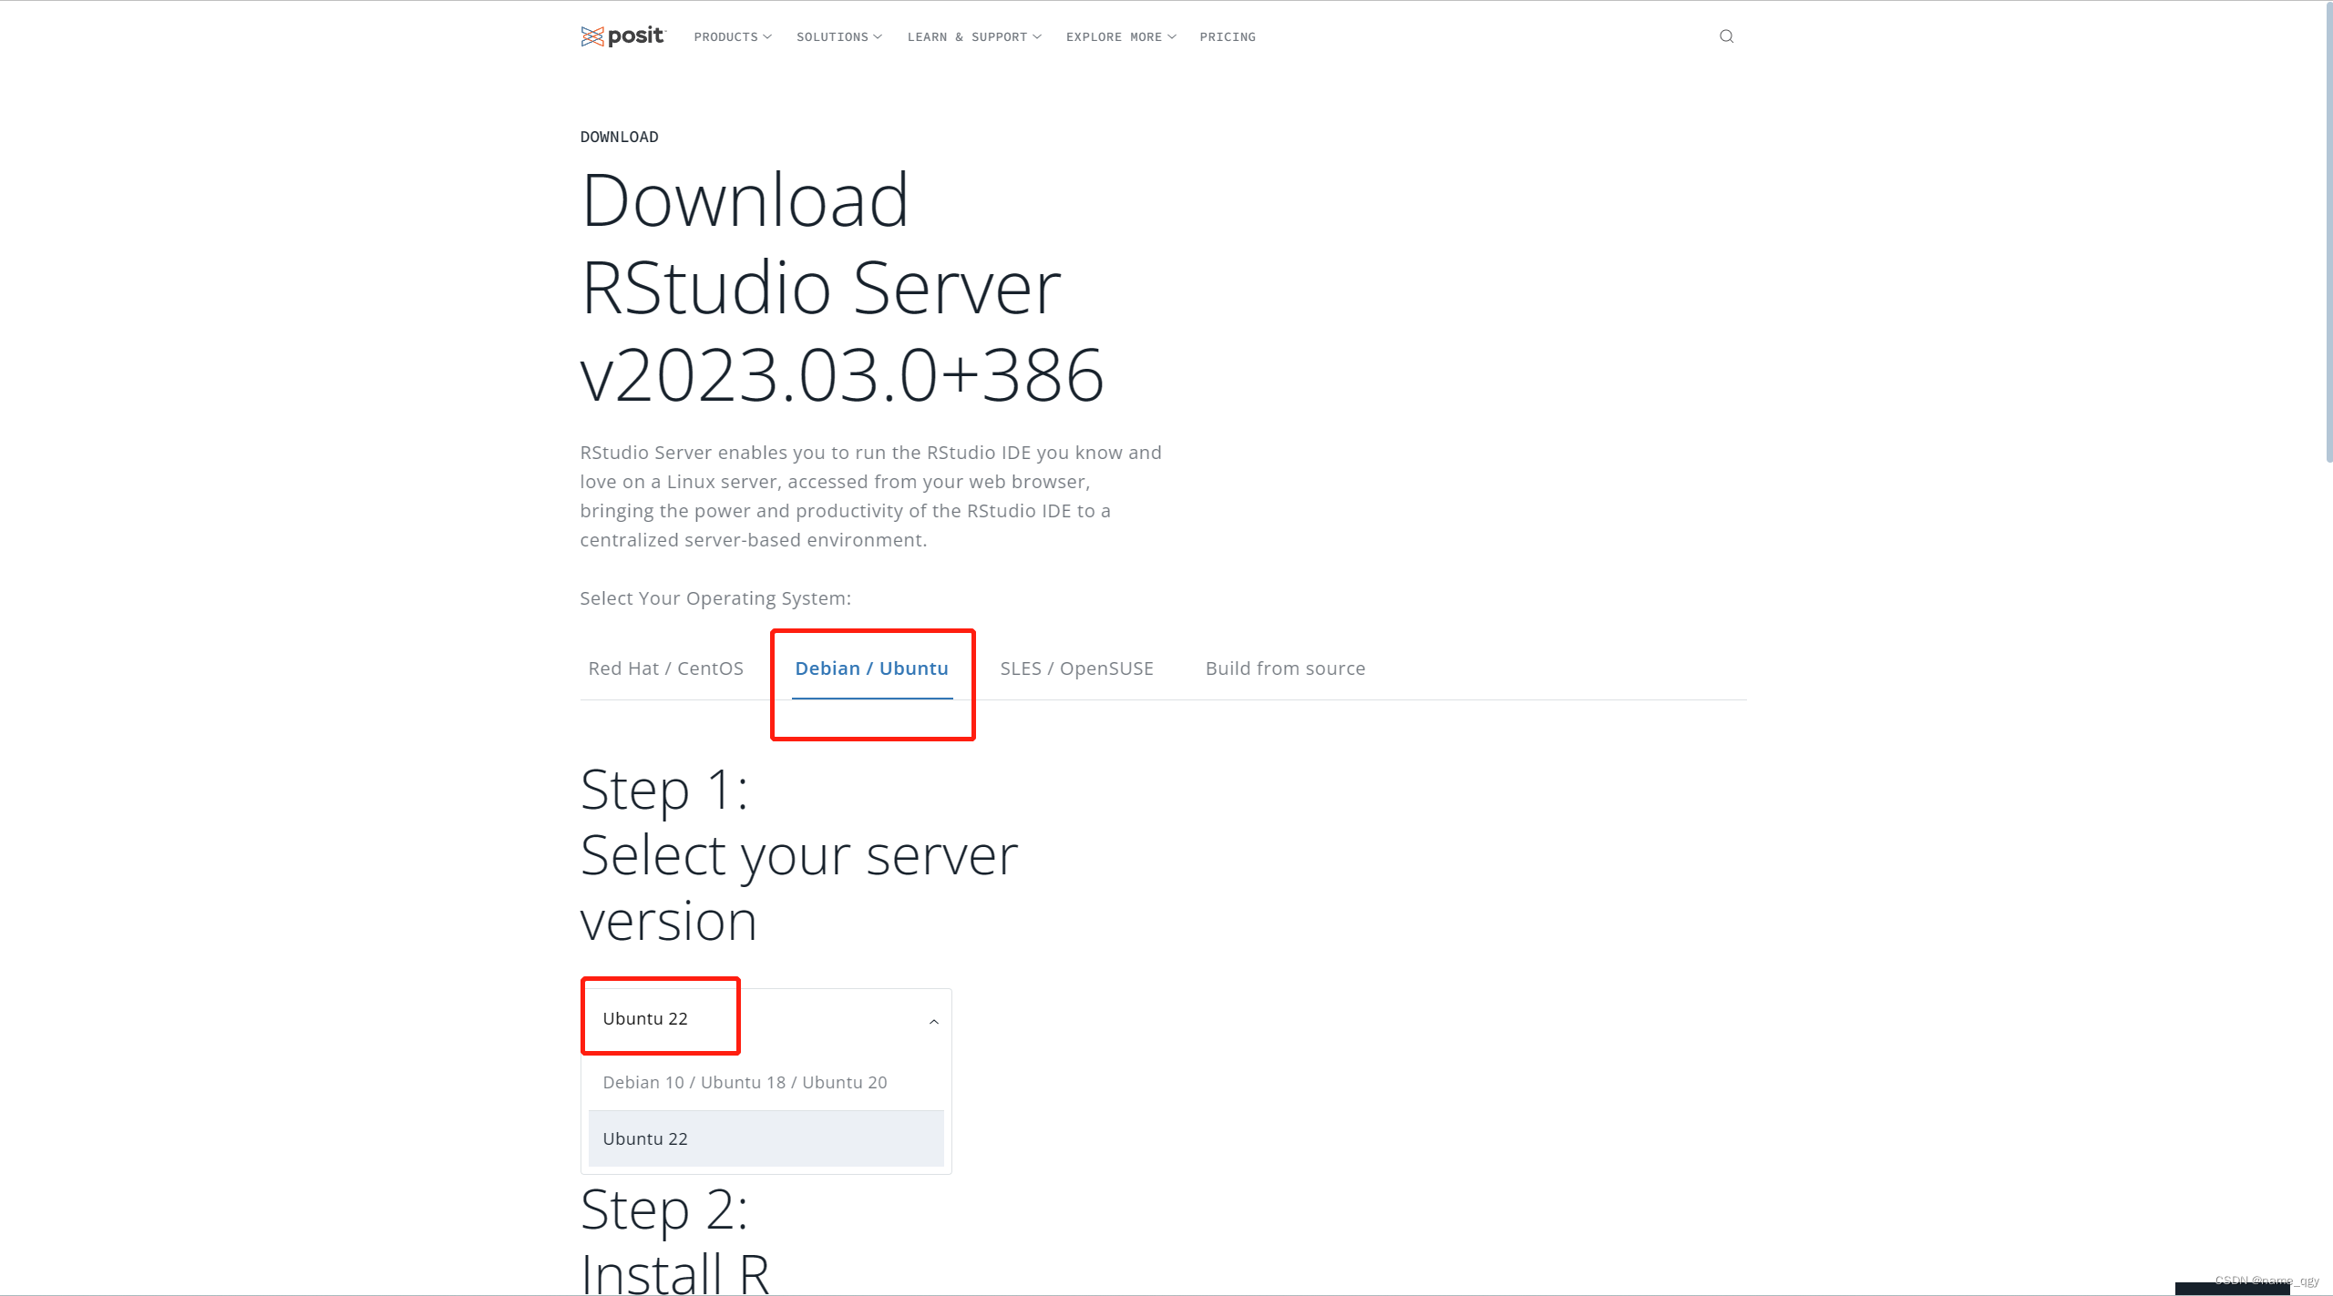Go to the Pricing page
The image size is (2333, 1296).
pos(1228,37)
